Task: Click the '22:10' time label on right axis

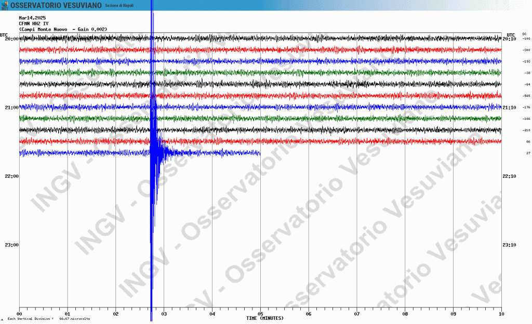Action: point(509,176)
